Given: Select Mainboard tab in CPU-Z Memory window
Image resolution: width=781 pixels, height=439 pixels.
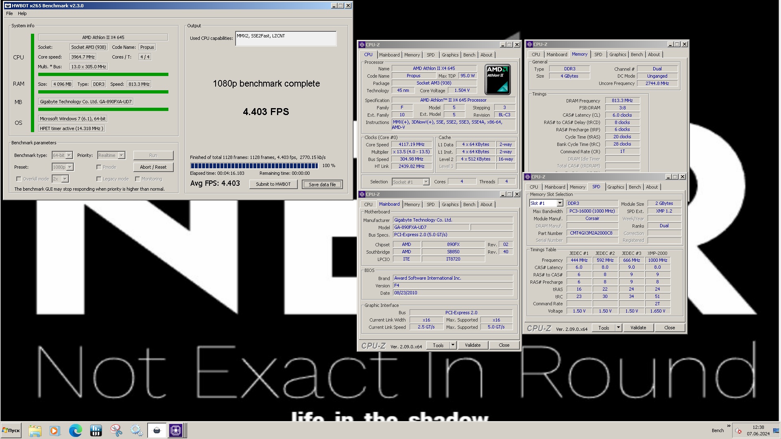Looking at the screenshot, I should pos(557,54).
